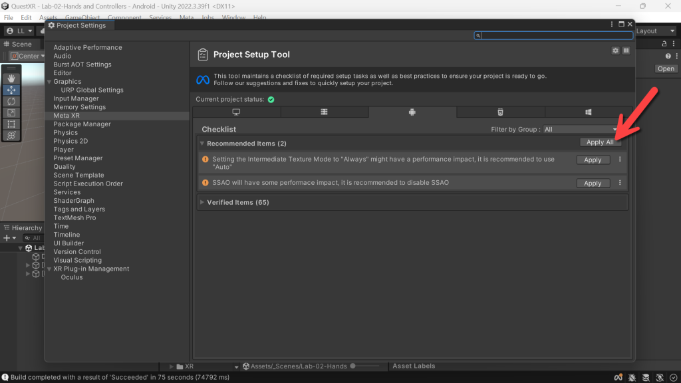Open the Hierarchy add (+) menu
Viewport: 681px width, 383px height.
tap(9, 238)
